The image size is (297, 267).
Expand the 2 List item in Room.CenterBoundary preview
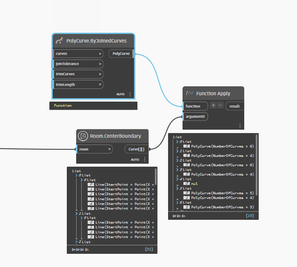pyautogui.click(x=77, y=242)
